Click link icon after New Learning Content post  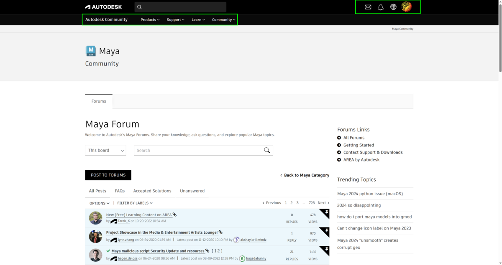pyautogui.click(x=175, y=215)
